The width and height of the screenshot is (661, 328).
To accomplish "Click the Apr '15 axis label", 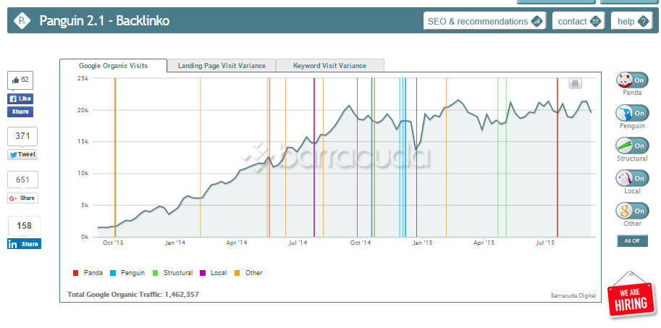I will pyautogui.click(x=484, y=243).
